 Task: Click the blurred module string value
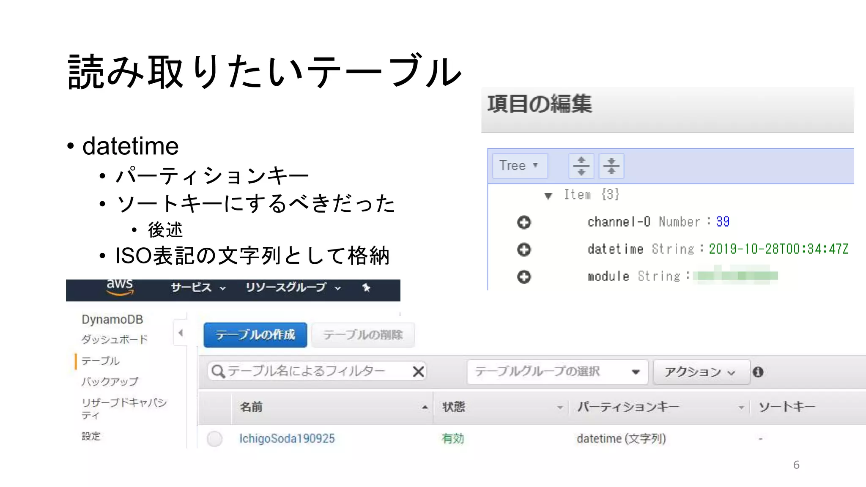tap(735, 275)
